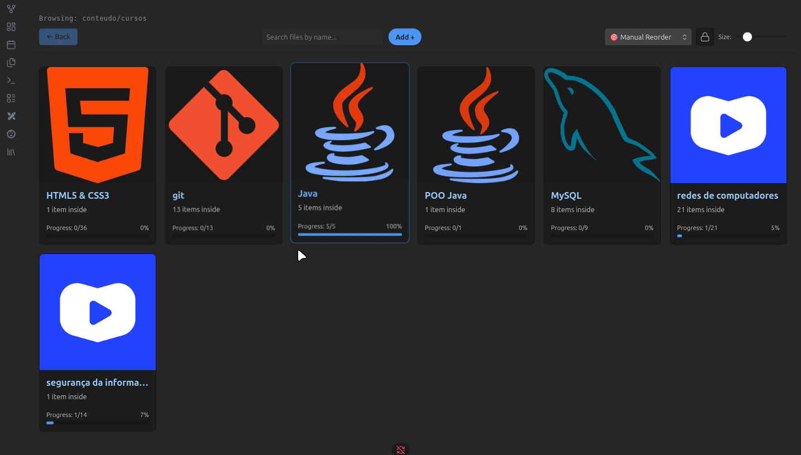Click the Java folder title
Viewport: 801px width, 455px height.
(x=308, y=193)
